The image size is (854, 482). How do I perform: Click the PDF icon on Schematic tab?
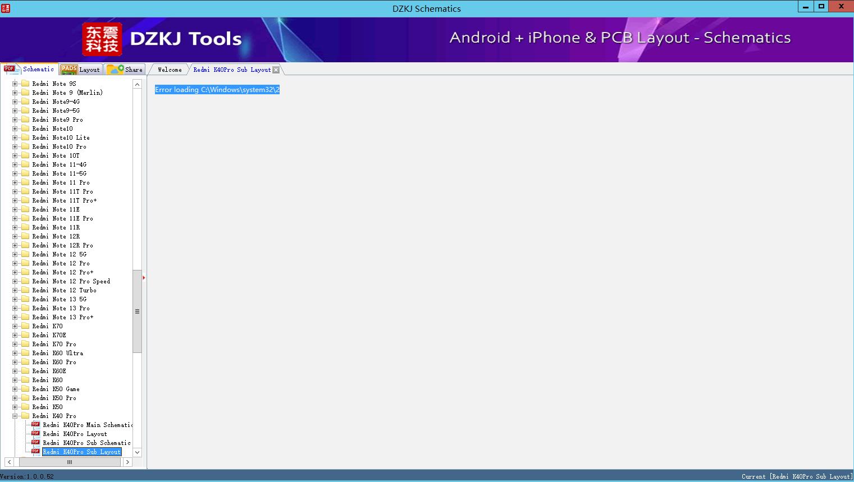pyautogui.click(x=11, y=70)
